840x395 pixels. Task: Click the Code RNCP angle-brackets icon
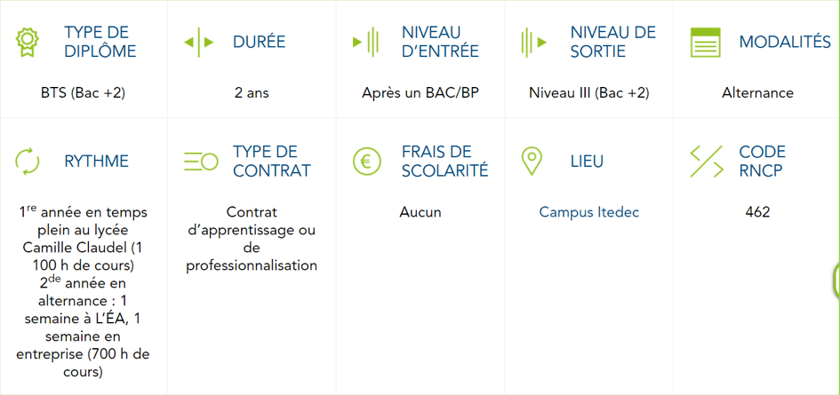(707, 161)
